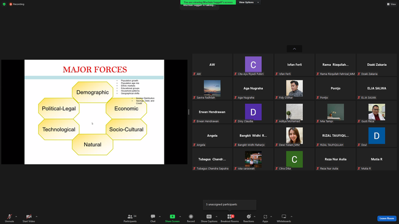The height and width of the screenshot is (224, 399).
Task: Click the Leave Room button
Action: coord(387,218)
